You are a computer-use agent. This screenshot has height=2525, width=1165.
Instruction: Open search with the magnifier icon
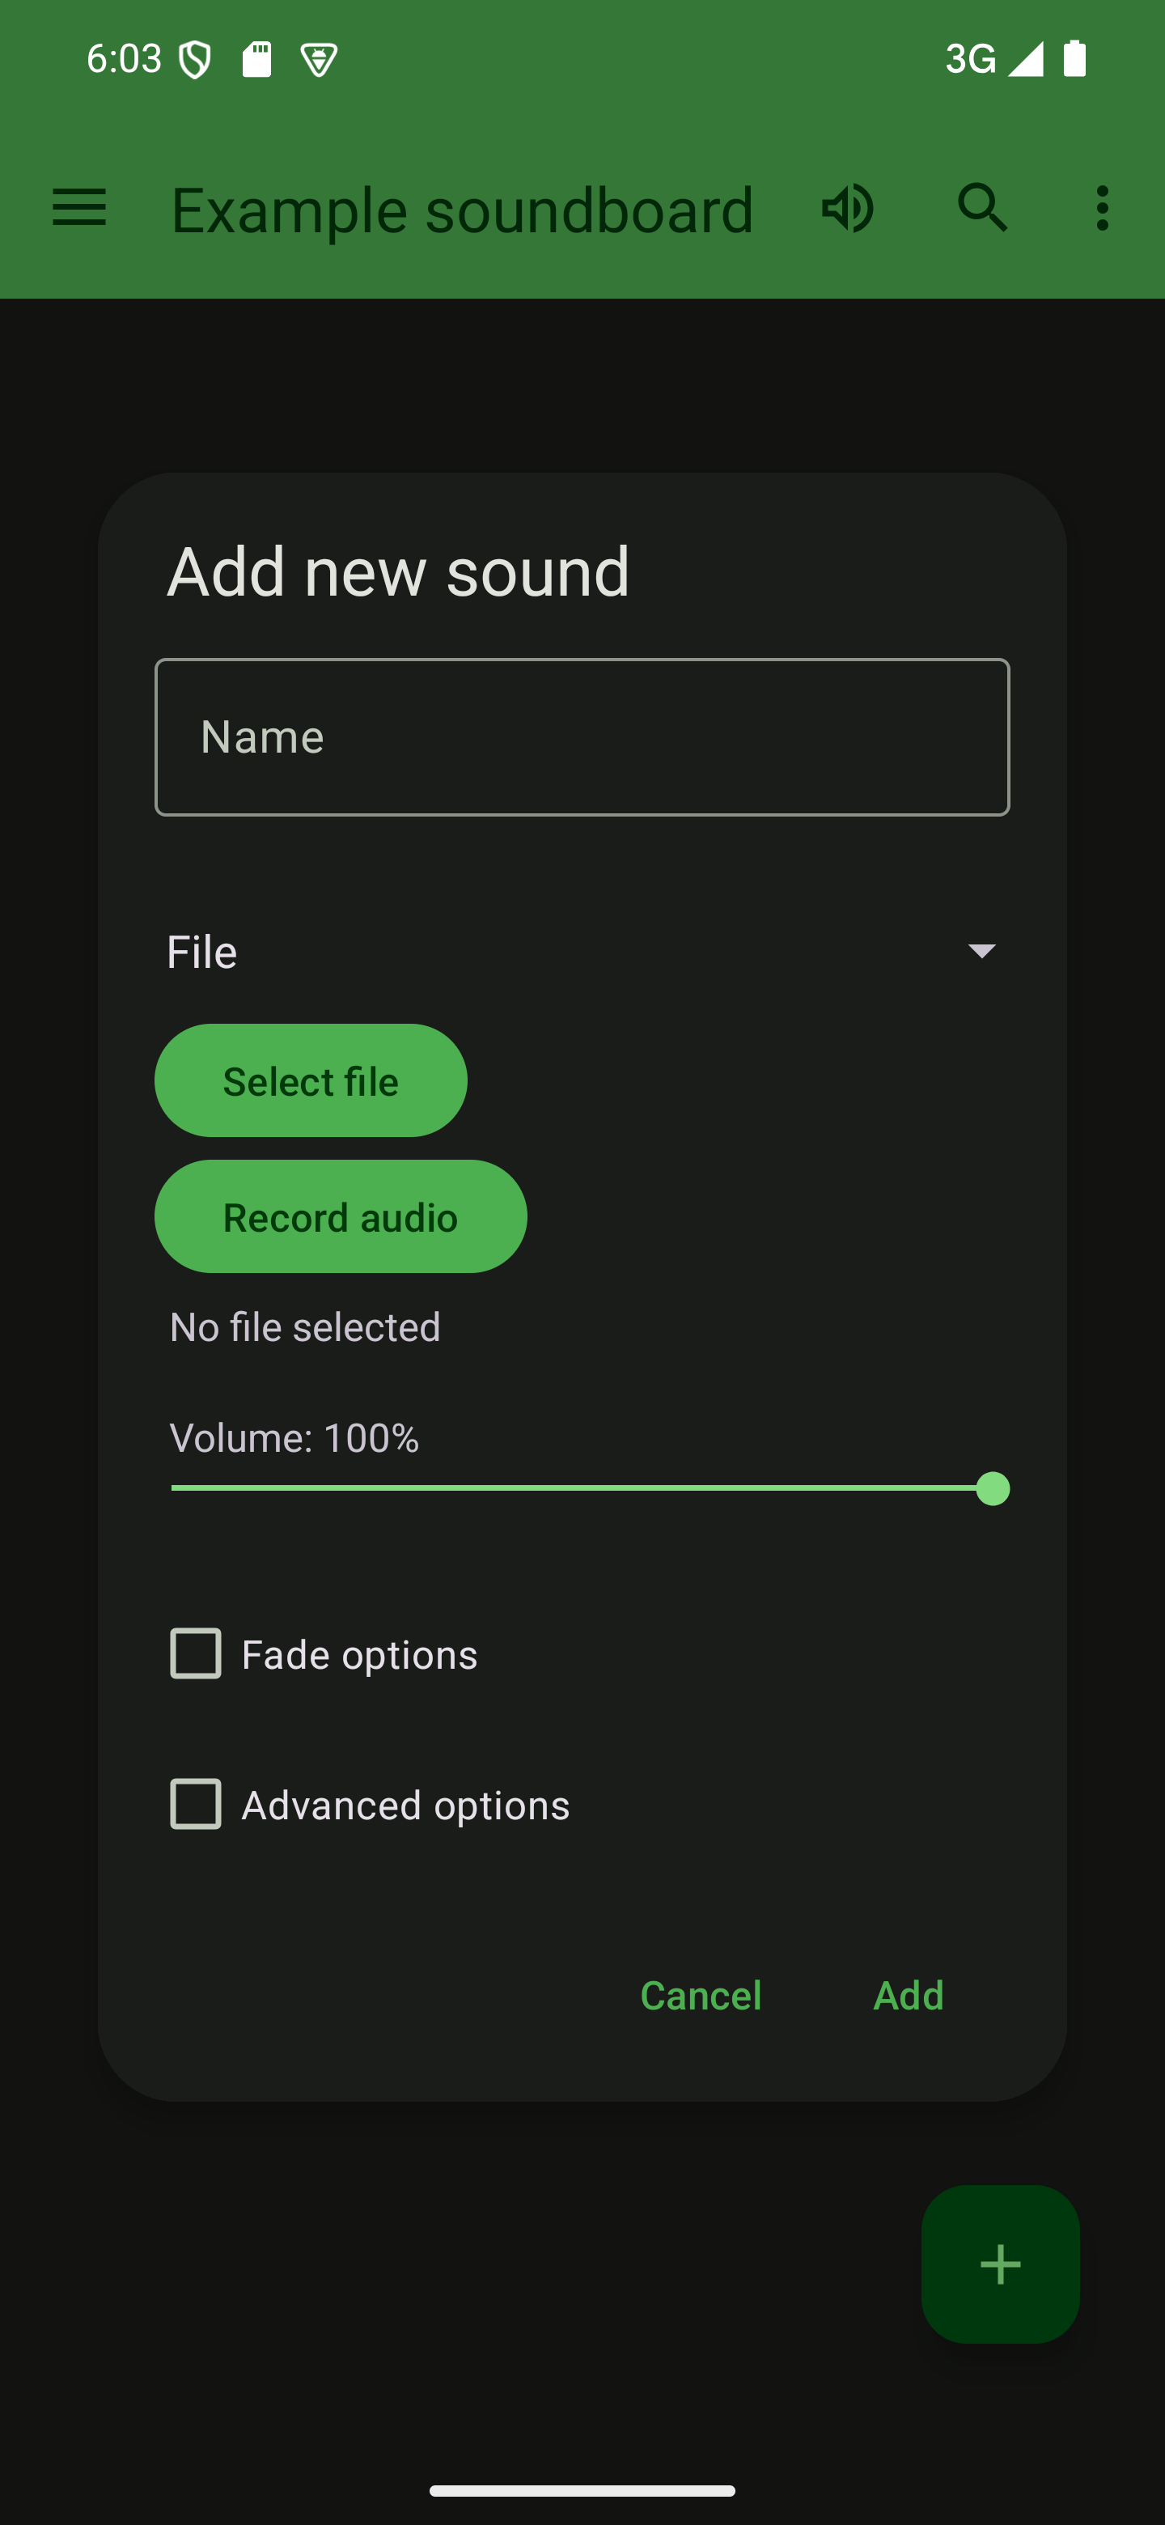983,208
